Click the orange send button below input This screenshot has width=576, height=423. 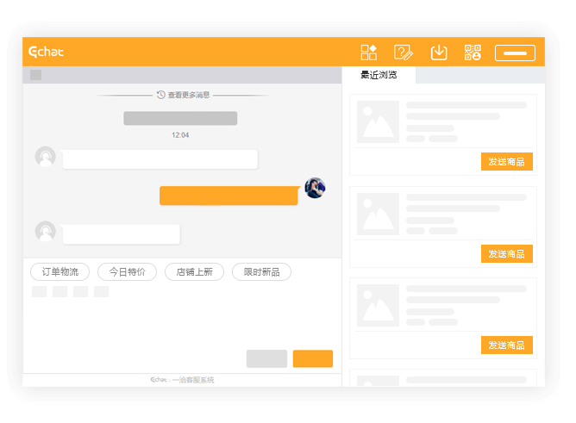tap(313, 358)
